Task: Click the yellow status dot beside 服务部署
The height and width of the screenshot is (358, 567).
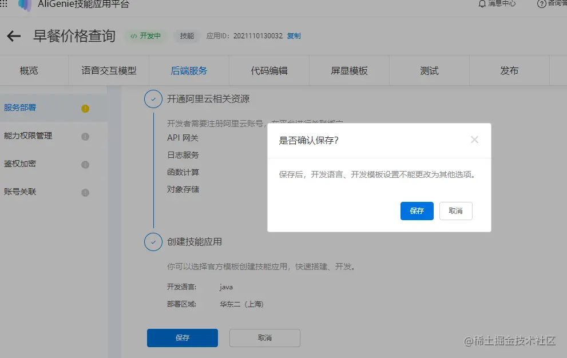Action: [x=85, y=109]
